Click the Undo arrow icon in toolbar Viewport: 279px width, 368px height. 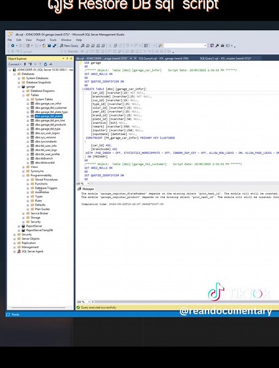point(128,45)
